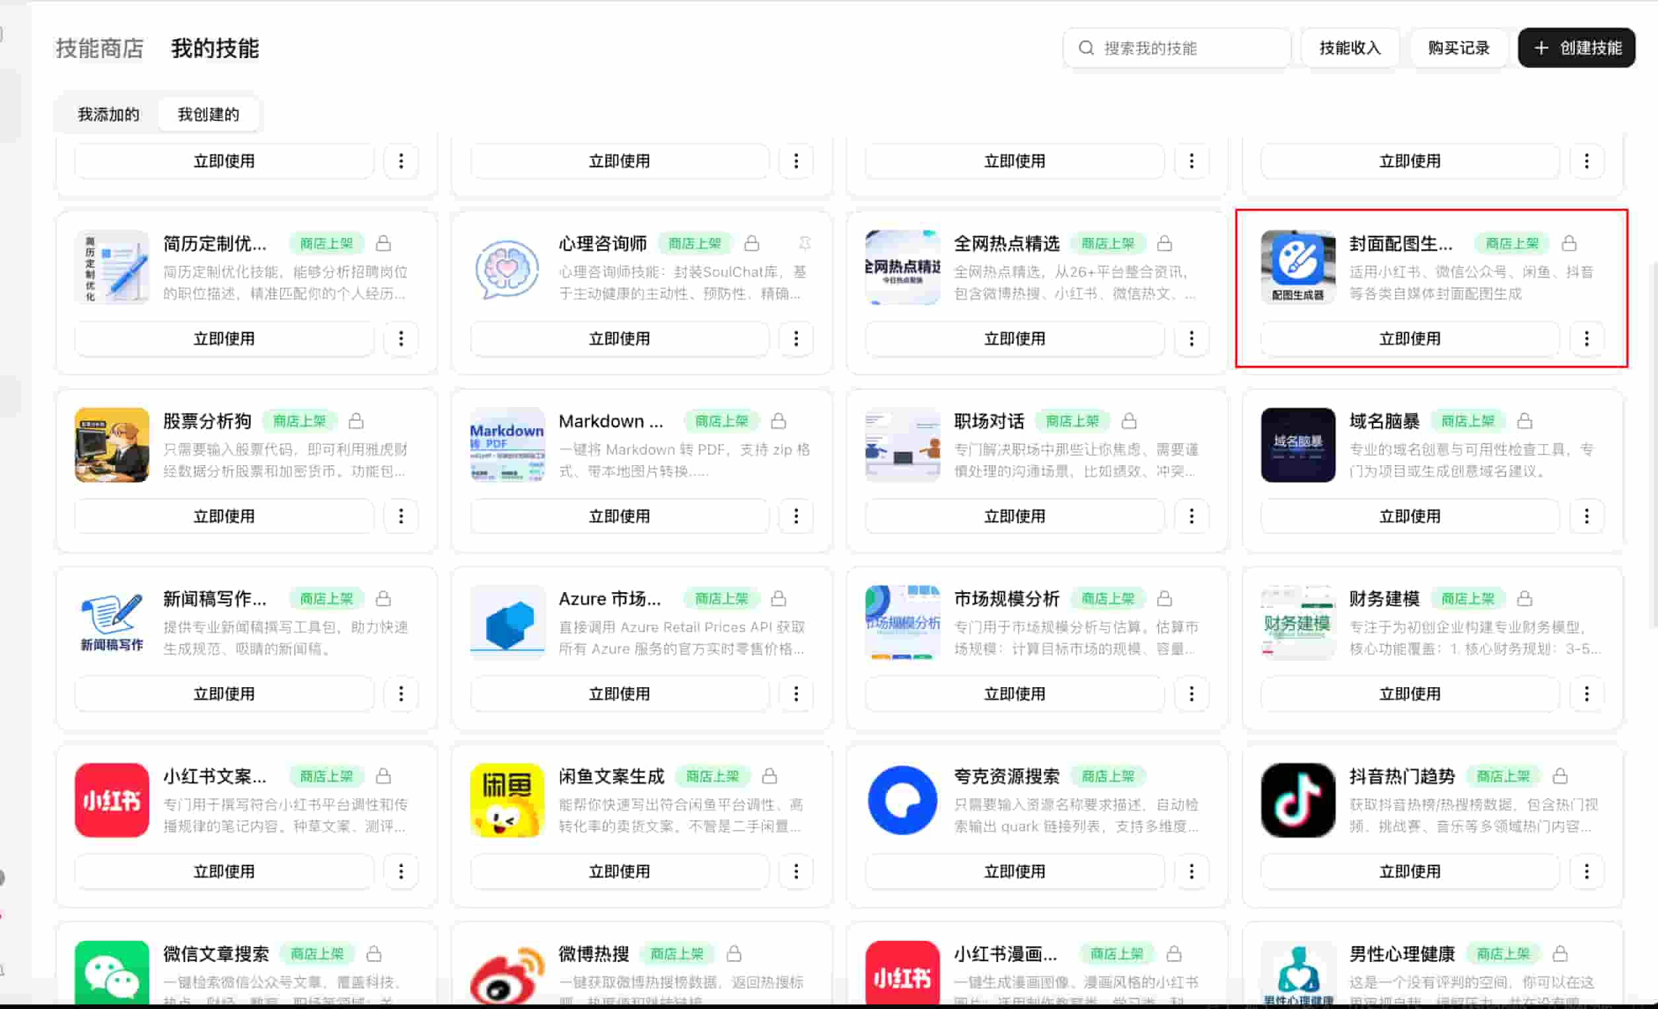Click the 小红书文案 skill icon
The width and height of the screenshot is (1658, 1009).
112,800
